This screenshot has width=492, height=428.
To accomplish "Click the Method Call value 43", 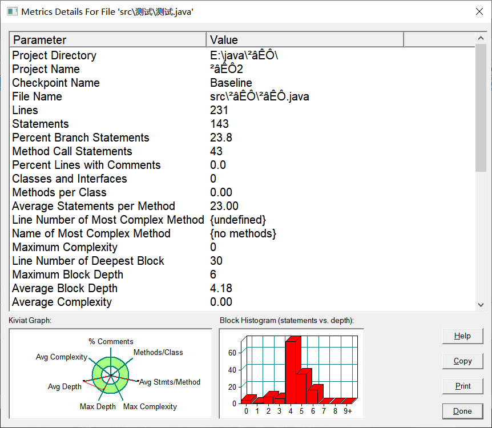I will [x=216, y=151].
